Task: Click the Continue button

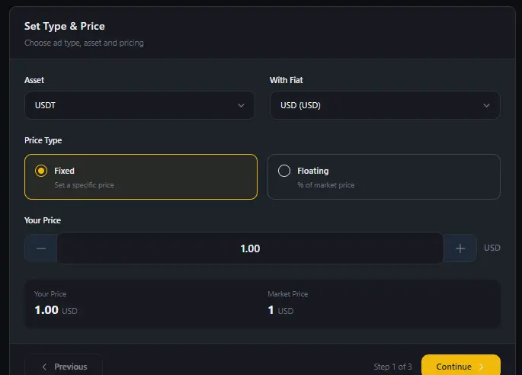Action: pos(460,366)
